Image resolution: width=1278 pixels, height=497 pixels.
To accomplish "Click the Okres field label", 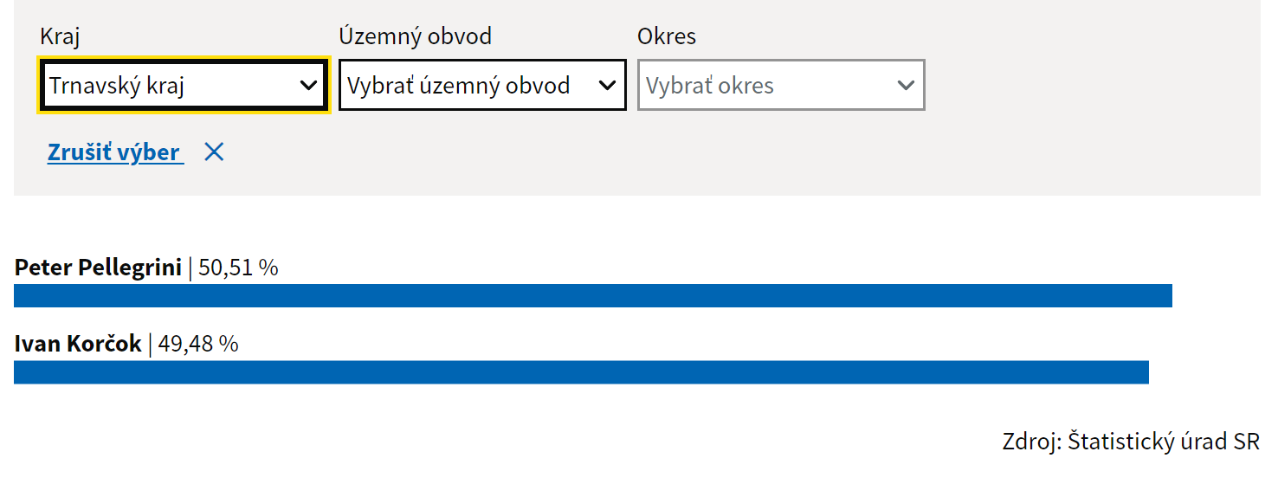I will click(x=667, y=36).
